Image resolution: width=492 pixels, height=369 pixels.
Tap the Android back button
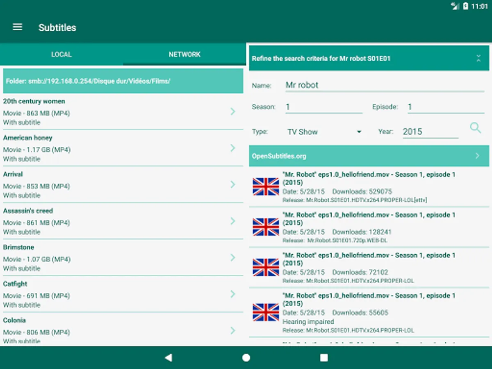pyautogui.click(x=168, y=358)
